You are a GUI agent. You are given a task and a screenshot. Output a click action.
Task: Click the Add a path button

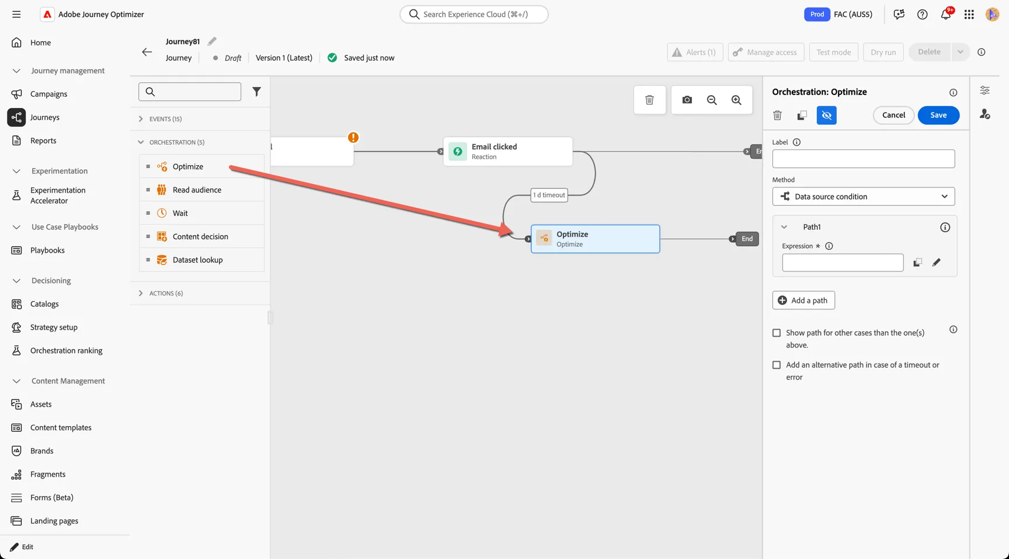click(x=803, y=301)
